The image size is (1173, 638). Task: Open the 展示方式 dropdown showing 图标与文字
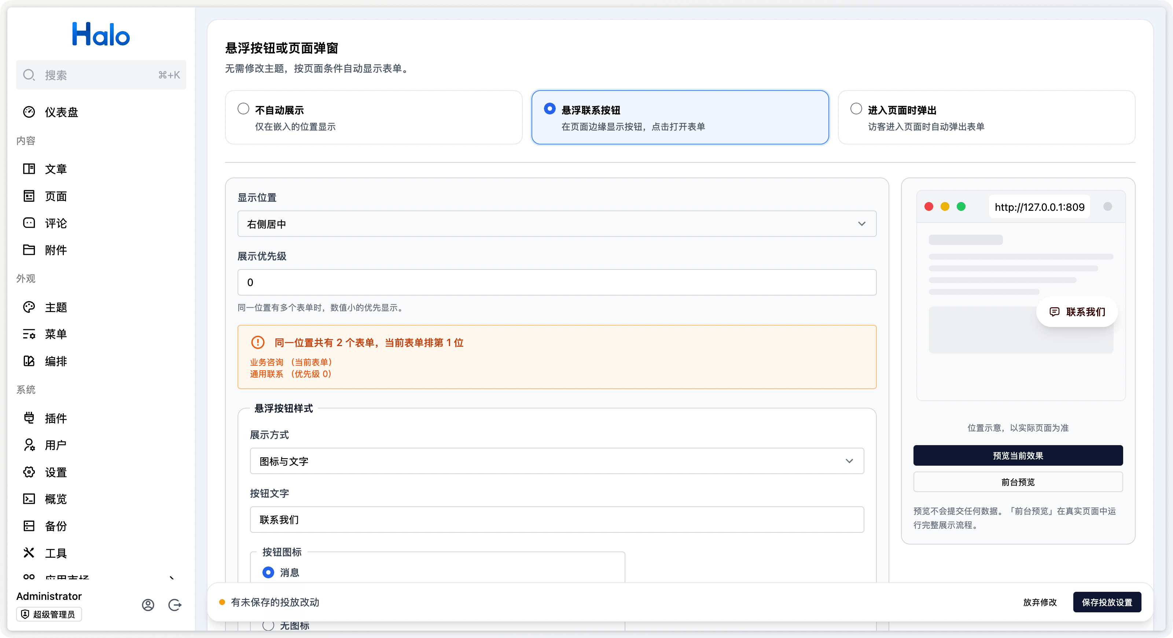tap(557, 461)
